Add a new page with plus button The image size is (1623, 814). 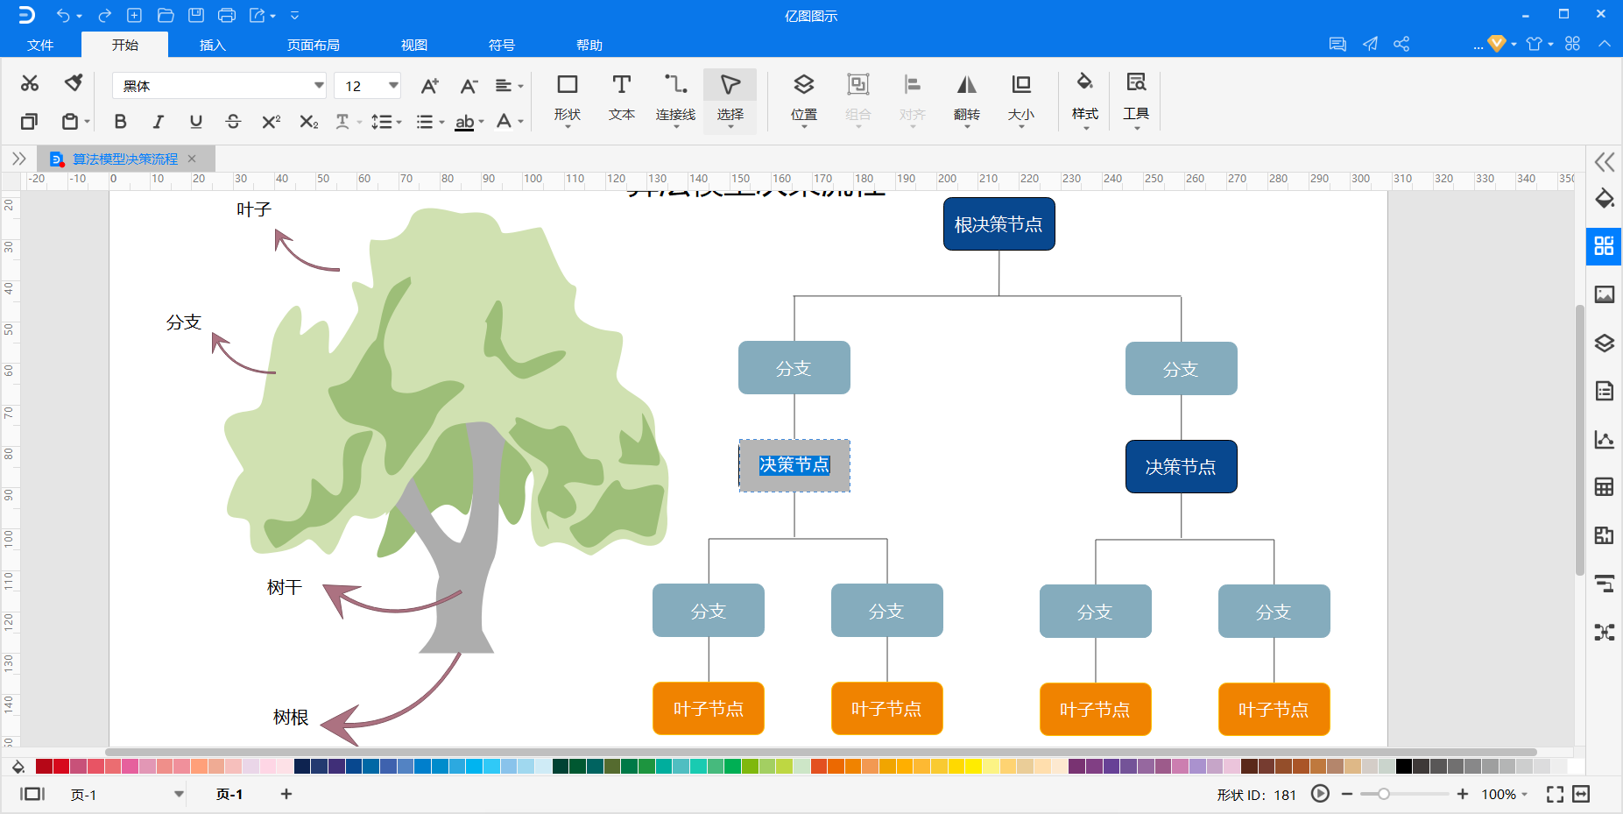tap(286, 794)
